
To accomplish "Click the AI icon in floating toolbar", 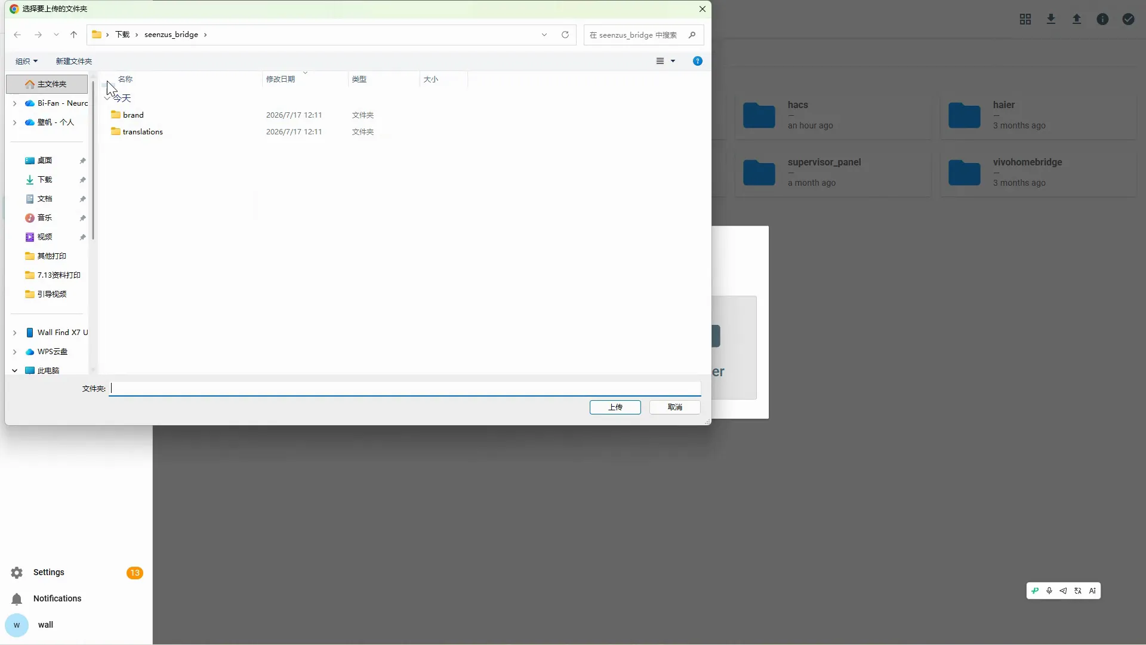I will point(1092,591).
